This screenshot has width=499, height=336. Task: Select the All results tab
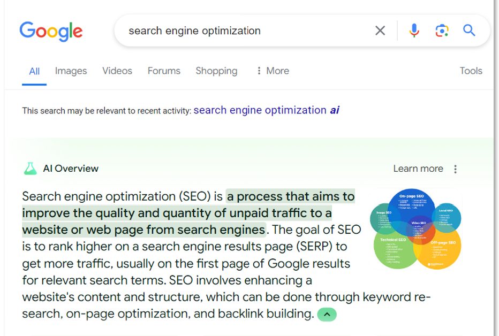tap(34, 71)
